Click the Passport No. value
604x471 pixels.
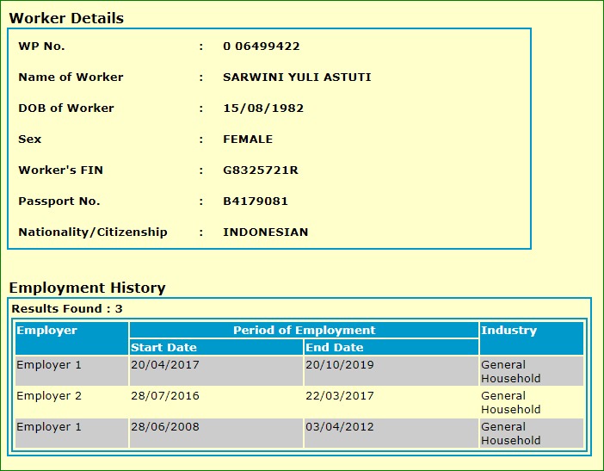(255, 201)
